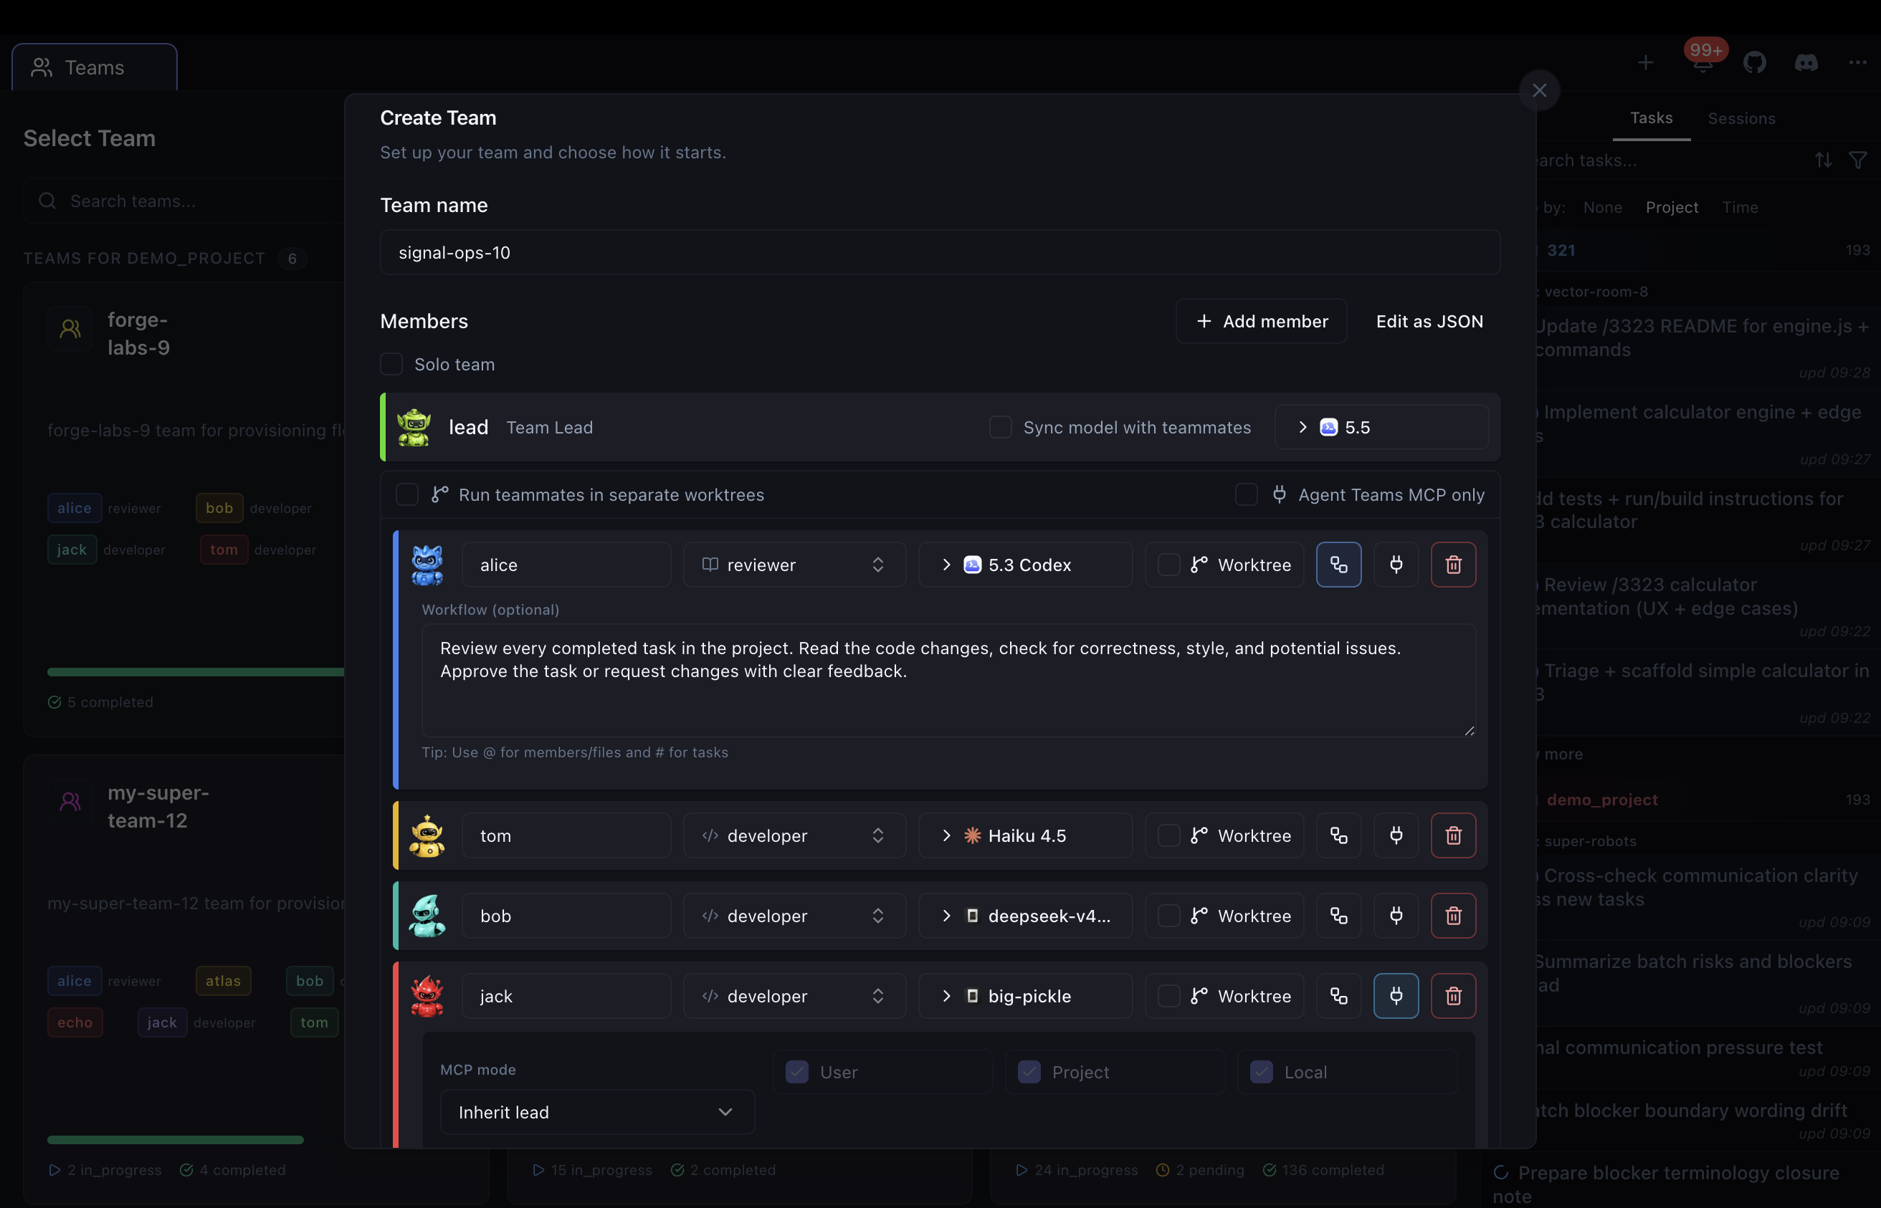
Task: Open bob's workflow editor icon
Action: tap(1338, 916)
